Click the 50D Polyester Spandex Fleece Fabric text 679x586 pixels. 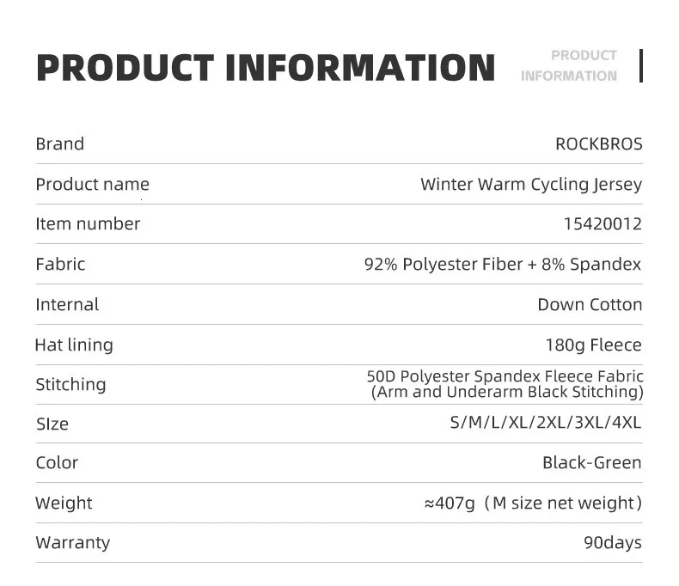[x=505, y=376]
